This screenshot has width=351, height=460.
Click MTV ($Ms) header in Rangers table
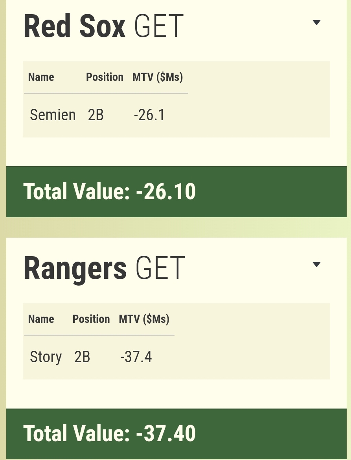[x=144, y=319]
